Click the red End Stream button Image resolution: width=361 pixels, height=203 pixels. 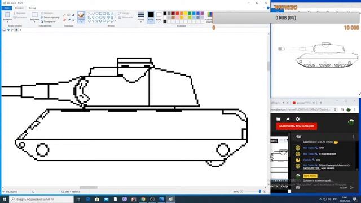click(x=297, y=126)
